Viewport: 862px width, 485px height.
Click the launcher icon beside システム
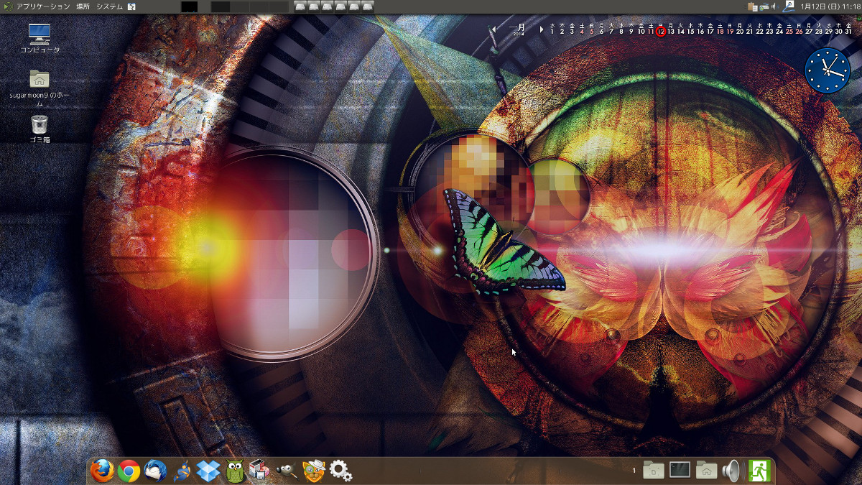[x=131, y=6]
